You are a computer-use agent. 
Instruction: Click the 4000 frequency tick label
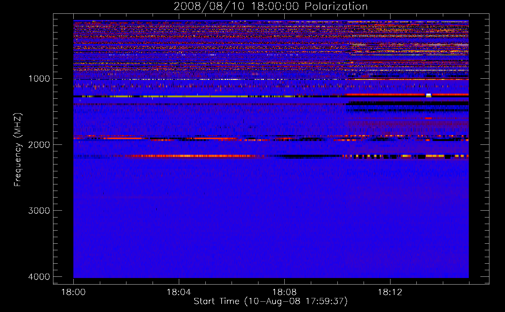39,277
